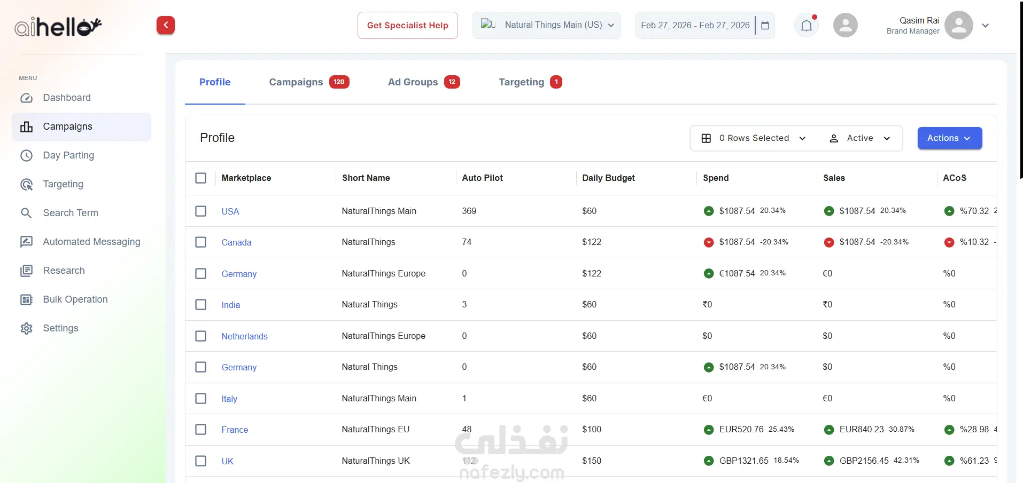Click Qasim Rai's user avatar

point(959,25)
